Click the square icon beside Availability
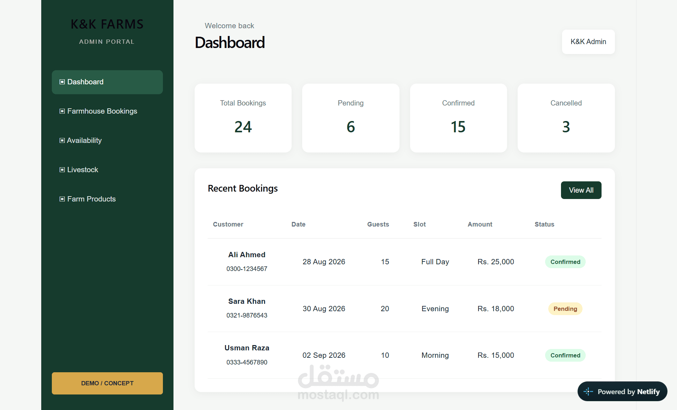 (62, 140)
